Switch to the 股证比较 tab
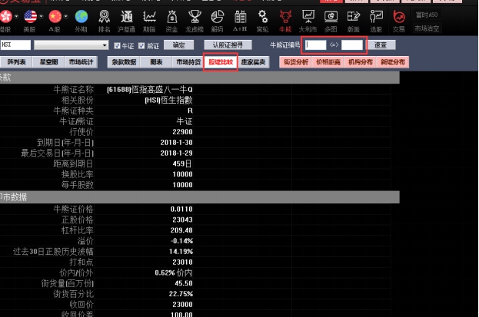479x317 pixels. tap(220, 61)
